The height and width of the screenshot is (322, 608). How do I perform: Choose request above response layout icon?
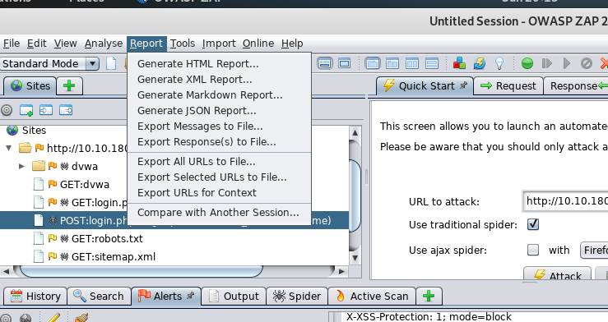pyautogui.click(x=432, y=63)
